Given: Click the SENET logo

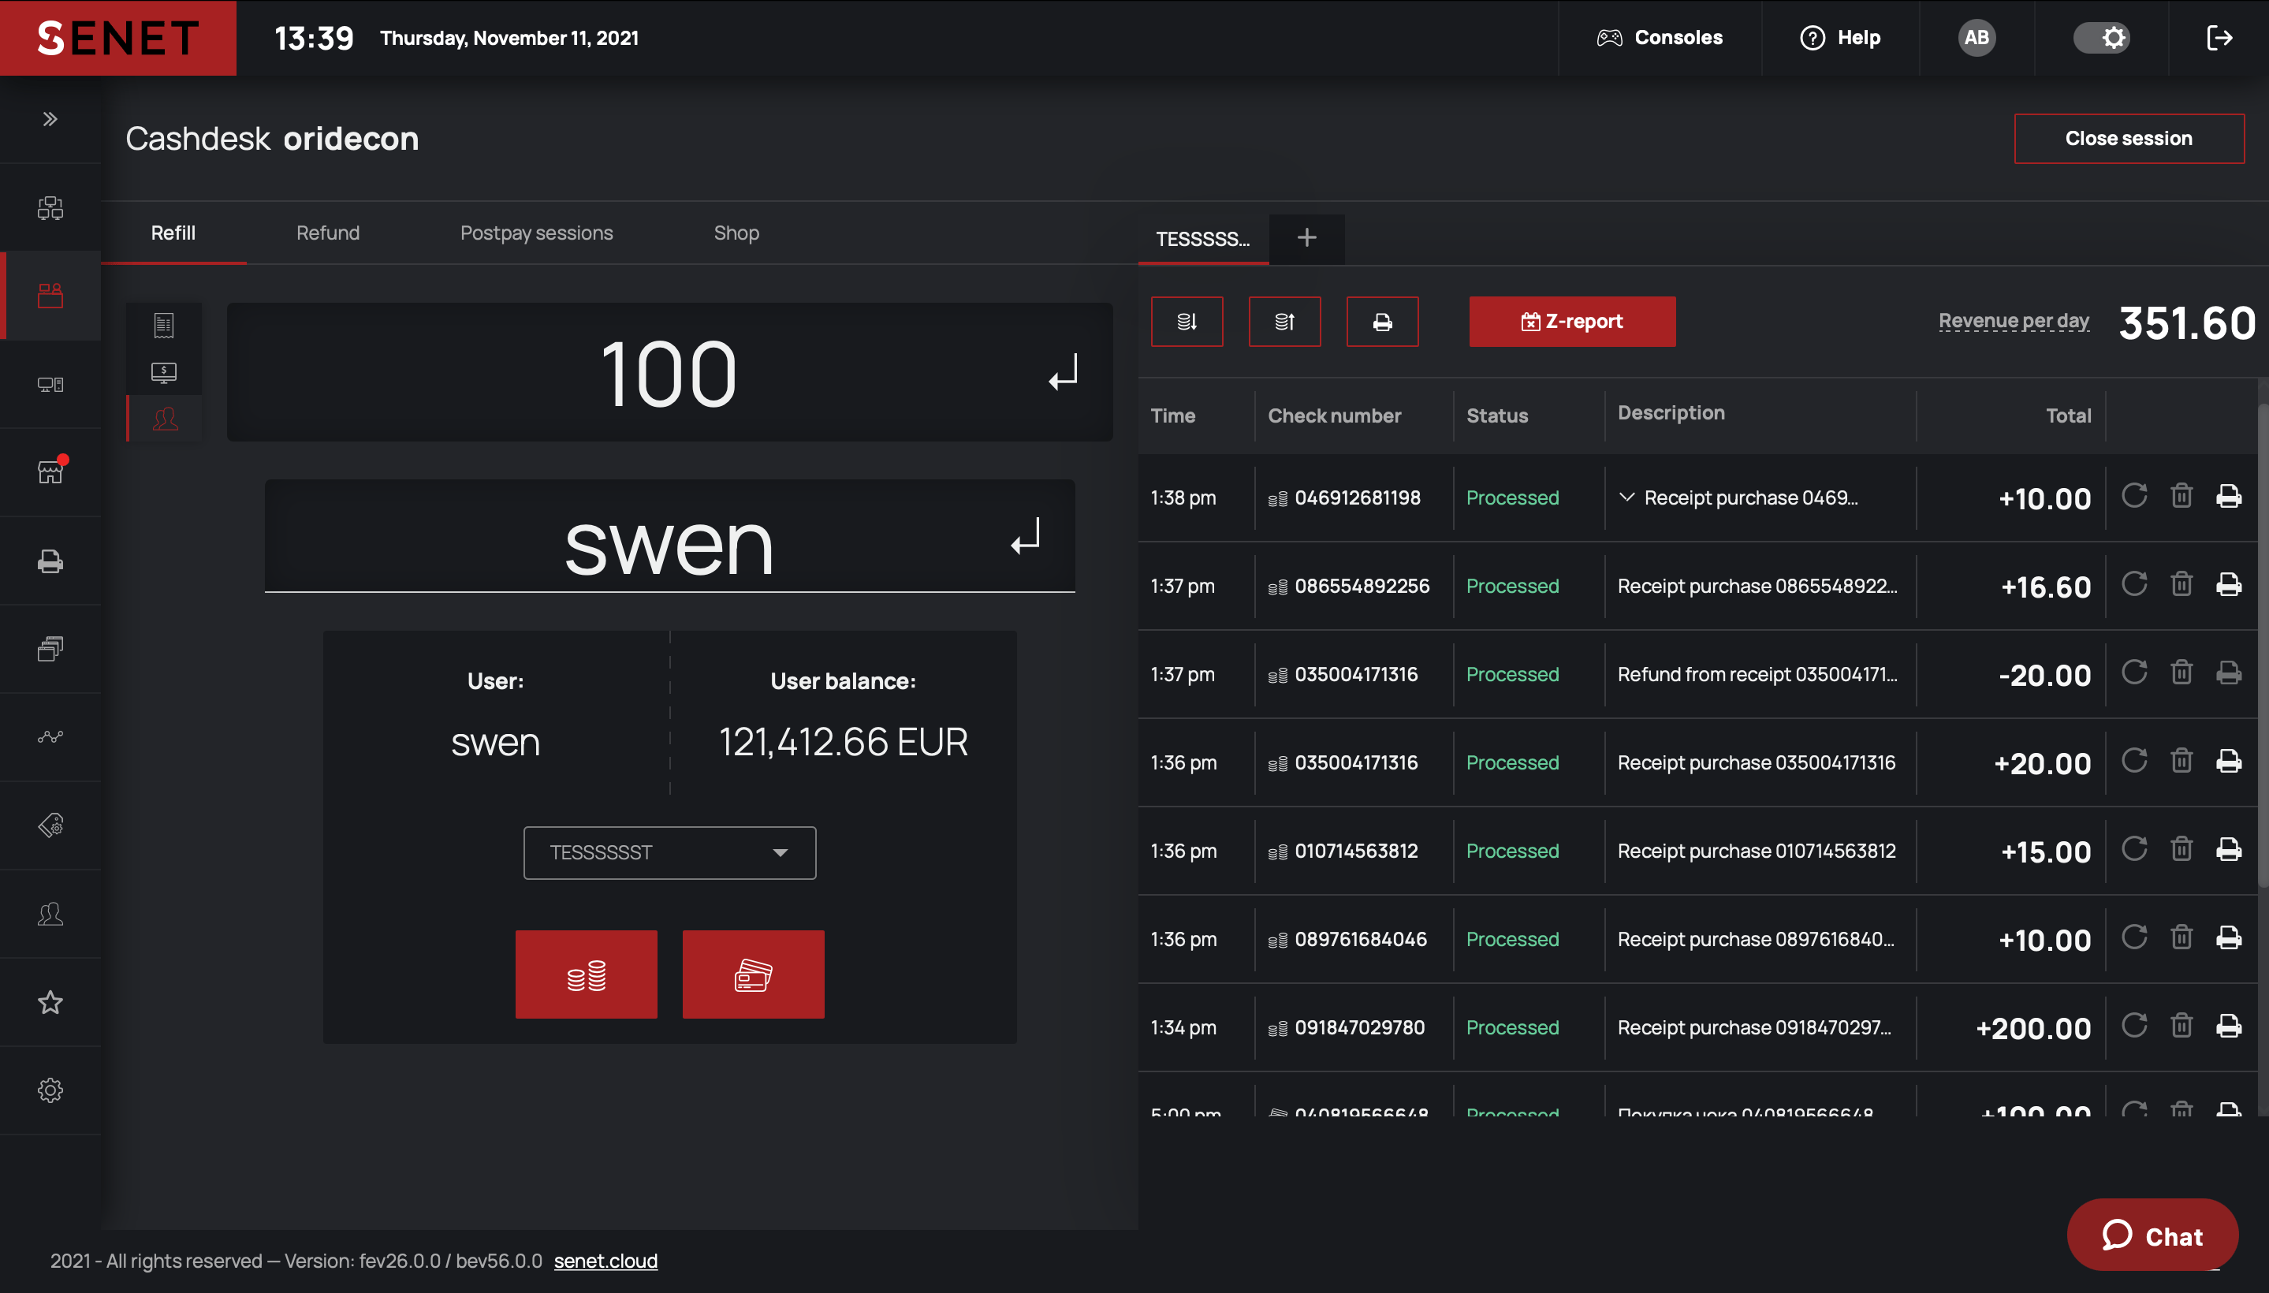Looking at the screenshot, I should [118, 37].
